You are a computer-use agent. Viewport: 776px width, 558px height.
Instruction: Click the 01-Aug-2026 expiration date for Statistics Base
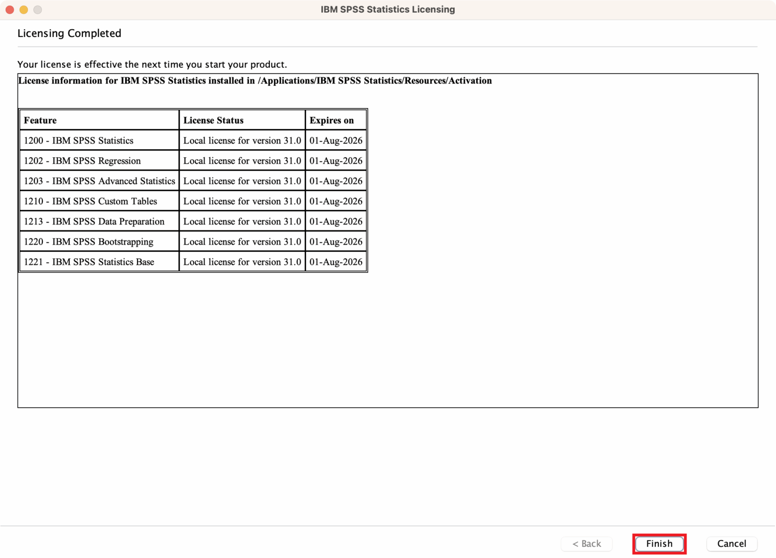[x=335, y=262]
